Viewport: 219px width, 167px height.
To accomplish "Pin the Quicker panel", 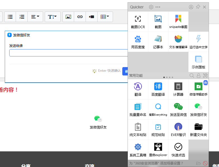I will point(198,7).
